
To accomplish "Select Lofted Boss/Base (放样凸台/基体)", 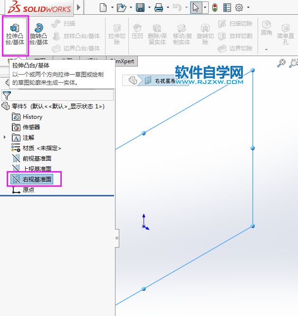I will click(76, 36).
